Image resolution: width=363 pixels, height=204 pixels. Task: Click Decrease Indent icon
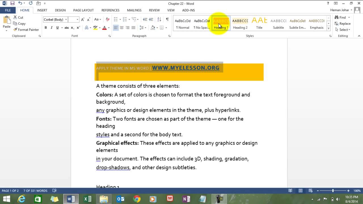(x=145, y=20)
